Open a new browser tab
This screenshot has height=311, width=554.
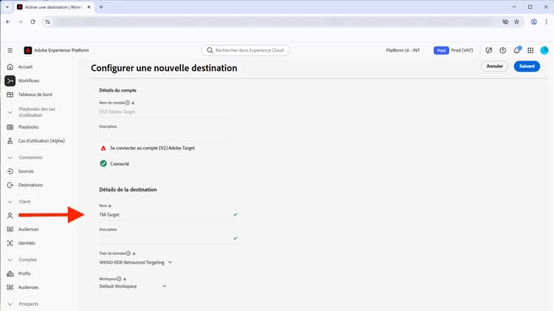point(101,7)
